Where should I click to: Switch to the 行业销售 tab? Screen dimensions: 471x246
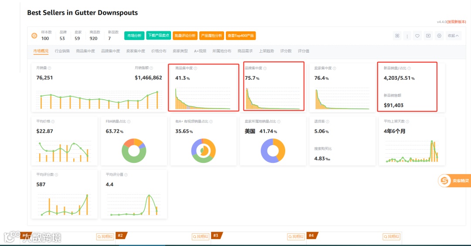point(62,51)
